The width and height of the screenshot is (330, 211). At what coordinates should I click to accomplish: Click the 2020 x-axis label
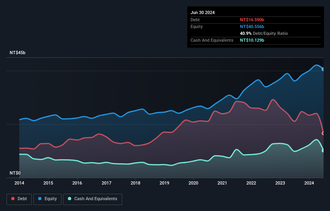[x=193, y=183]
